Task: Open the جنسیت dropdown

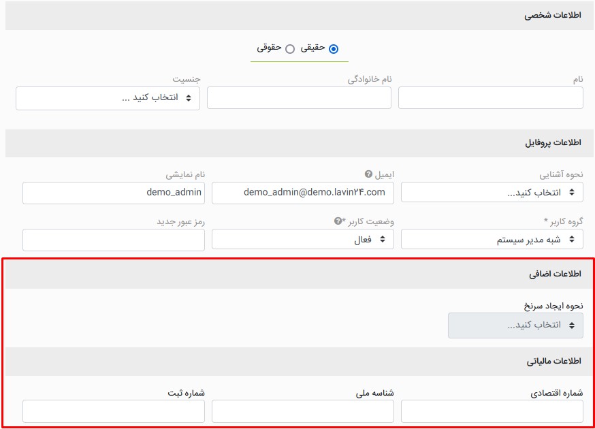Action: (108, 98)
